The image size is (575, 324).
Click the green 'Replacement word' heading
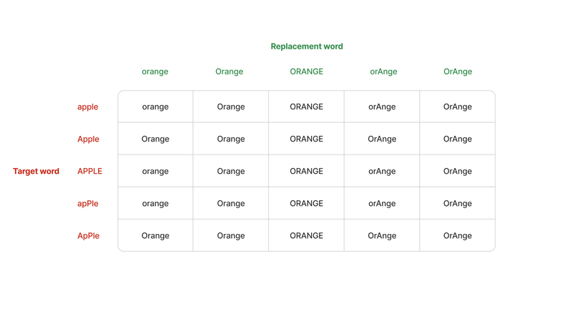pos(307,46)
